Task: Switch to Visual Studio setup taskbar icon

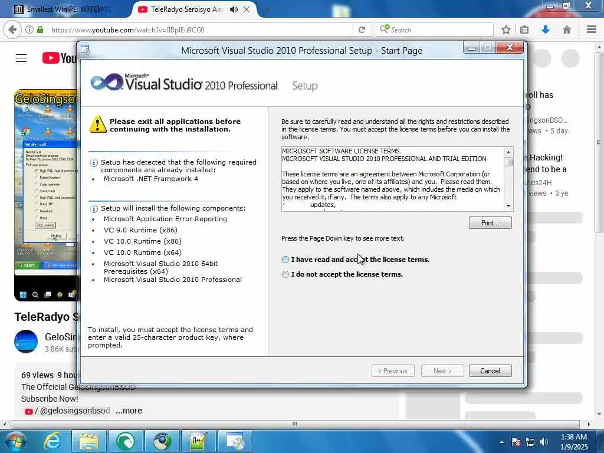Action: (x=235, y=441)
